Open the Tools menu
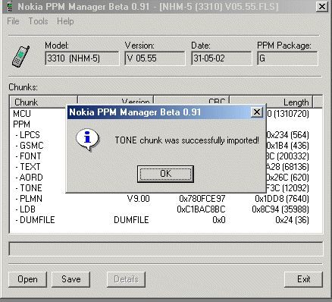The height and width of the screenshot is (302, 332). (x=38, y=21)
